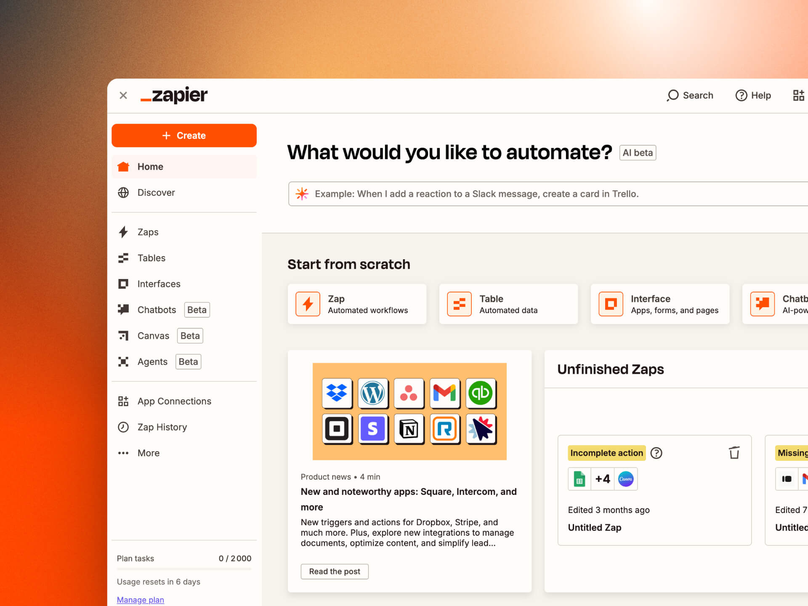Open Agents in the sidebar
Image resolution: width=808 pixels, height=606 pixels.
pos(184,362)
